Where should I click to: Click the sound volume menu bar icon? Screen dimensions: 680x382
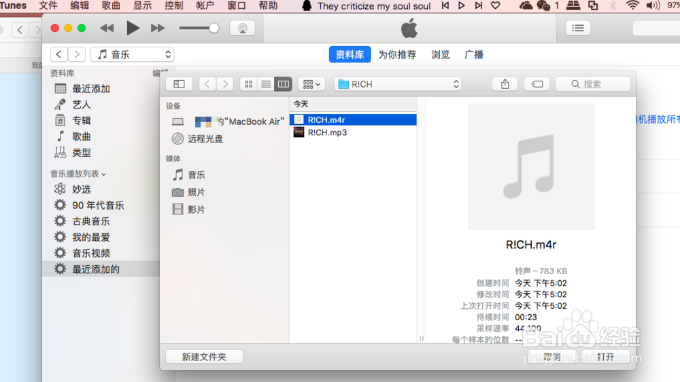pyautogui.click(x=653, y=5)
